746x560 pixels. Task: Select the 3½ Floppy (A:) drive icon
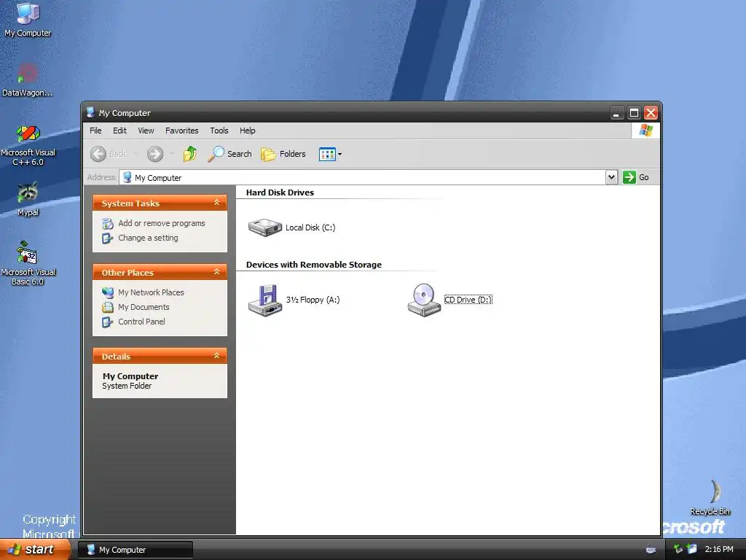[265, 300]
